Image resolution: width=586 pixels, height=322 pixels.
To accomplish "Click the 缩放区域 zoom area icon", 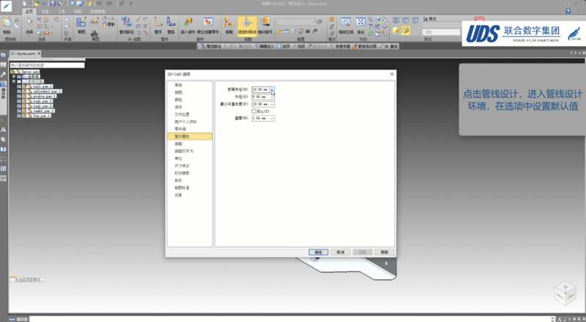I will (346, 23).
